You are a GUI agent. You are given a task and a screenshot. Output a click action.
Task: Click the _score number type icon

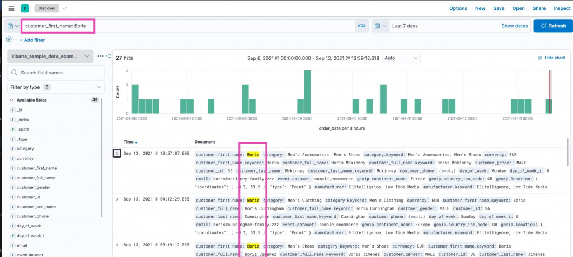[13, 130]
